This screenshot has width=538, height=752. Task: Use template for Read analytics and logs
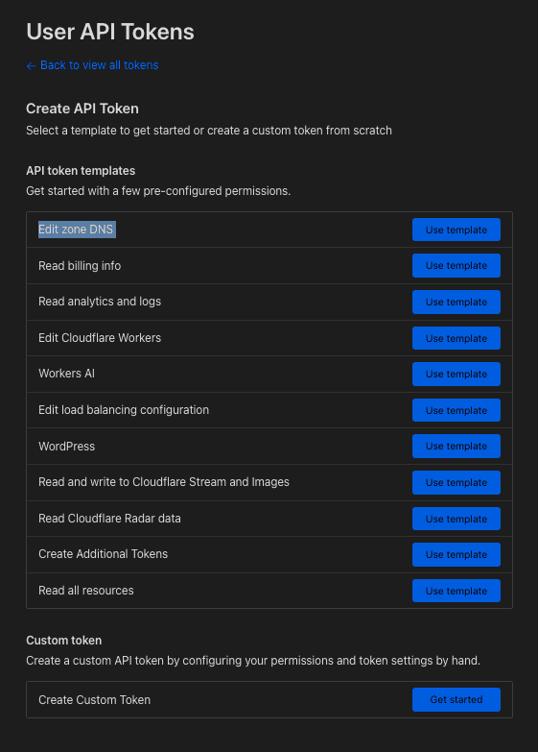click(456, 303)
